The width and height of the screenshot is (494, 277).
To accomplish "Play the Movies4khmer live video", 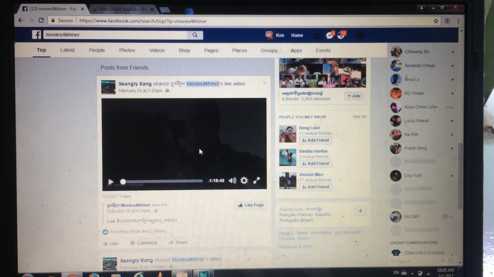I will (x=111, y=182).
